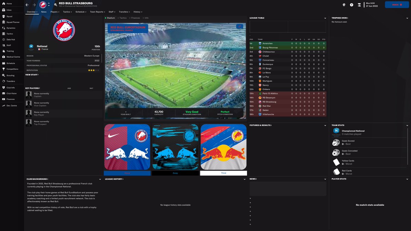Open the TROPHIES WON link

(340, 18)
